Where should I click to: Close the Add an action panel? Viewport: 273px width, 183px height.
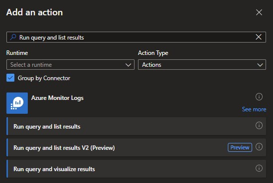click(x=259, y=12)
